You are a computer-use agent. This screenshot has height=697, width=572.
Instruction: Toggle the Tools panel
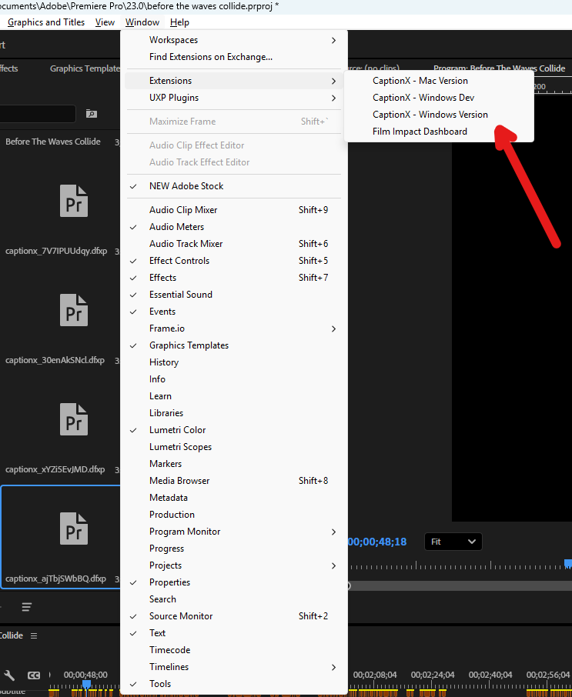point(233,684)
